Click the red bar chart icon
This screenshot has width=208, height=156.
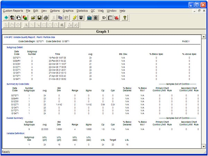click(x=116, y=17)
